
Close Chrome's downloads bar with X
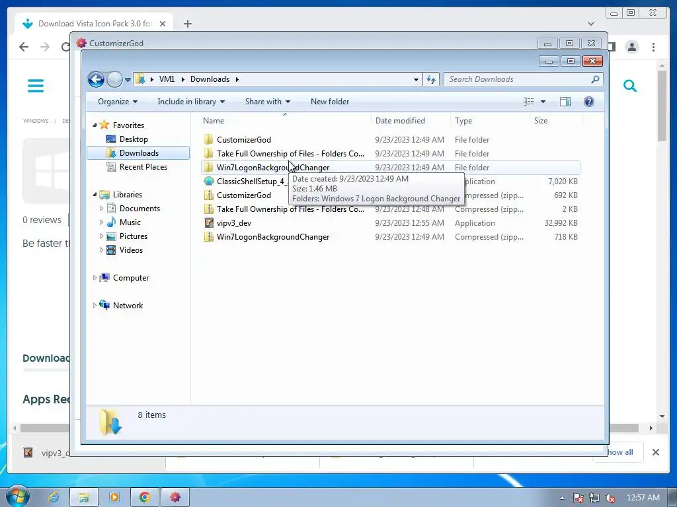point(655,452)
